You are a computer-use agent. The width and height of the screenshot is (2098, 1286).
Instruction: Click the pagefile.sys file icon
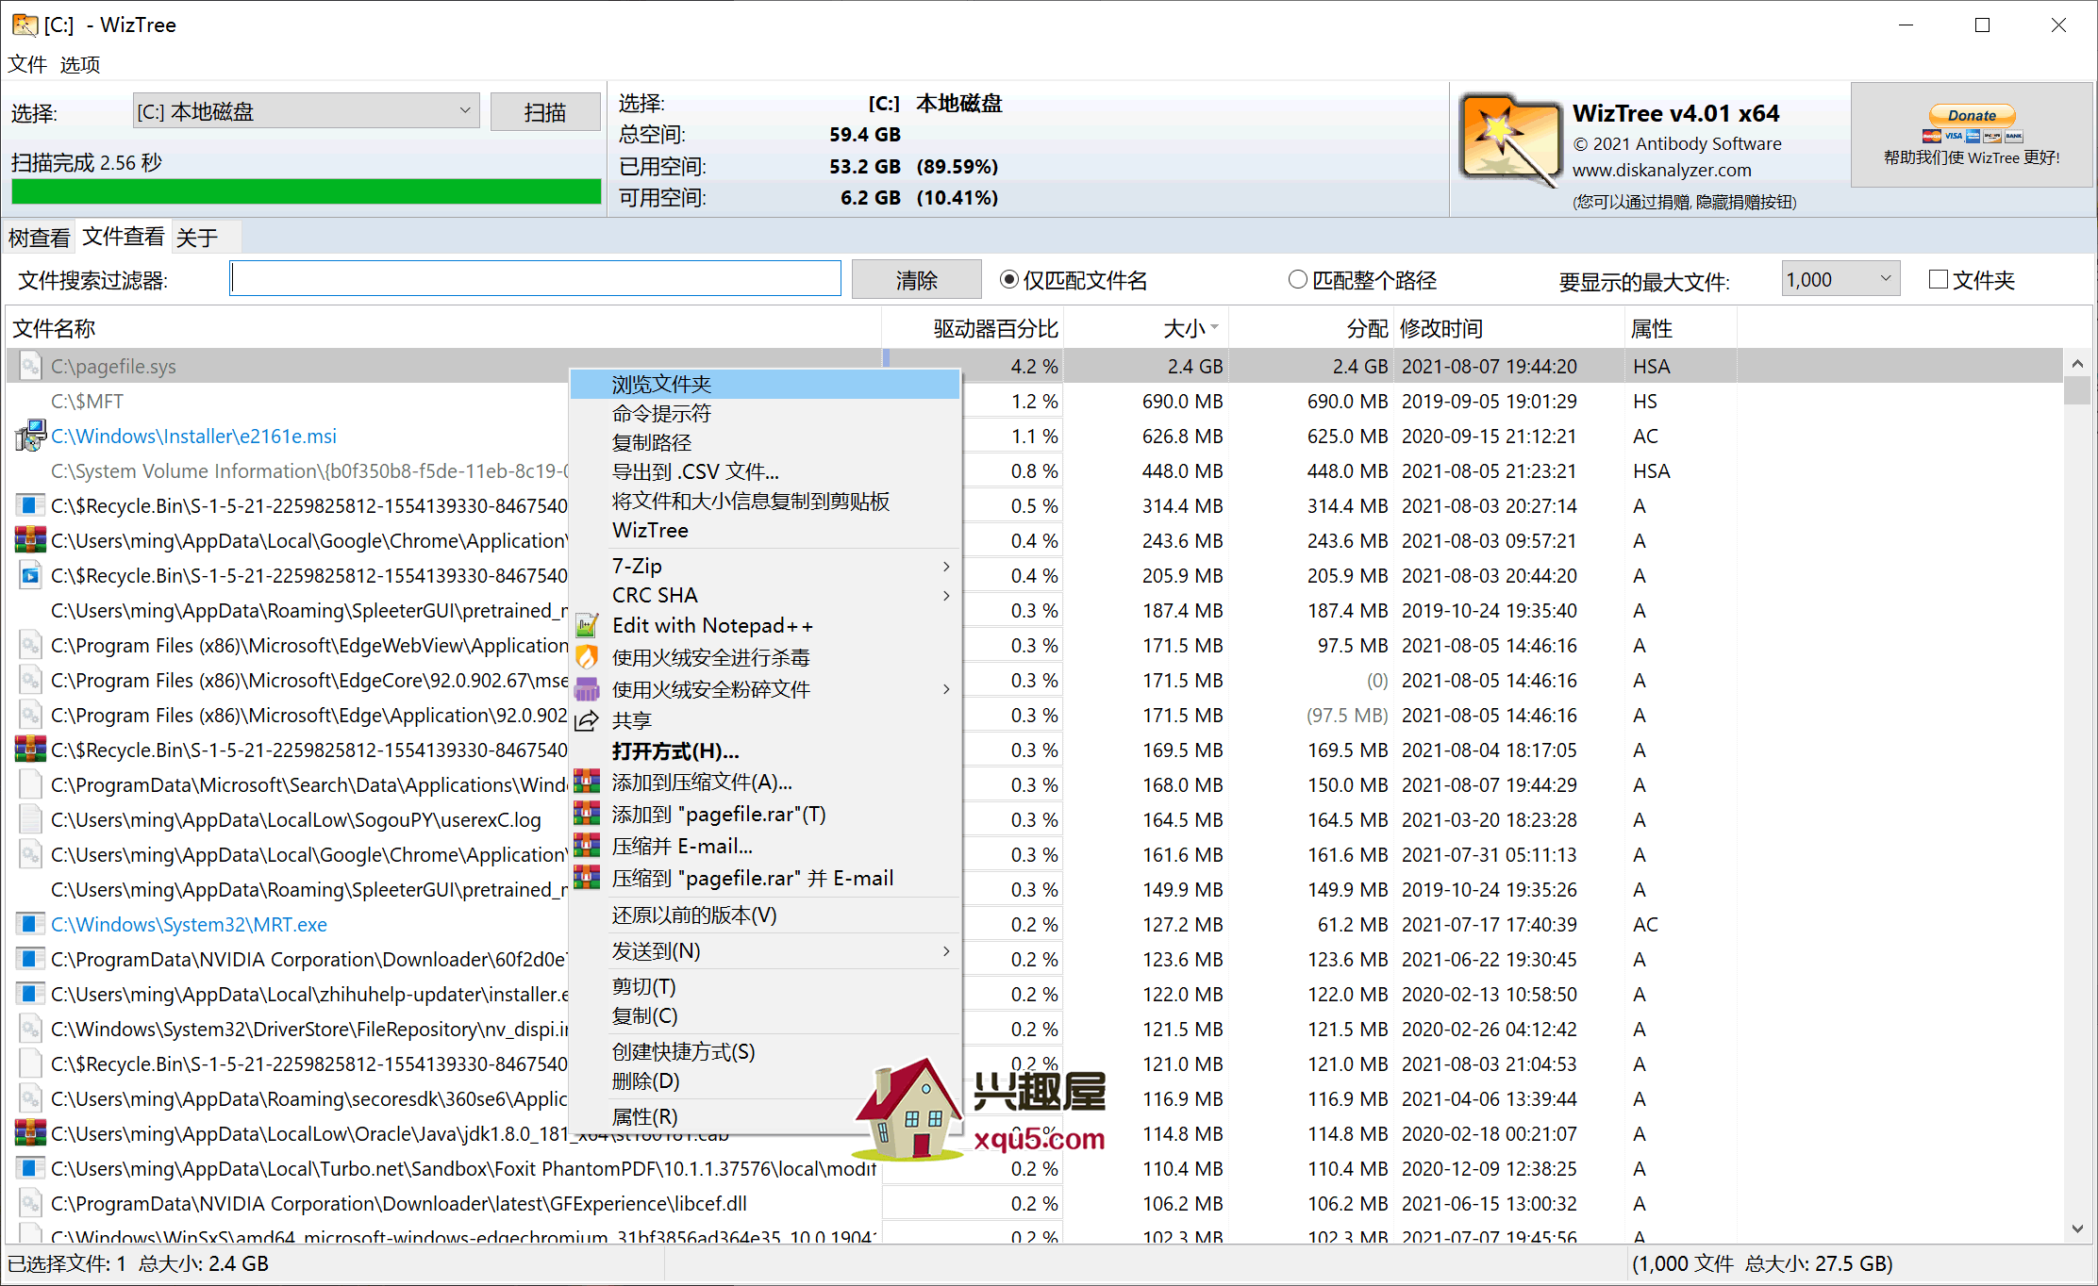coord(30,366)
